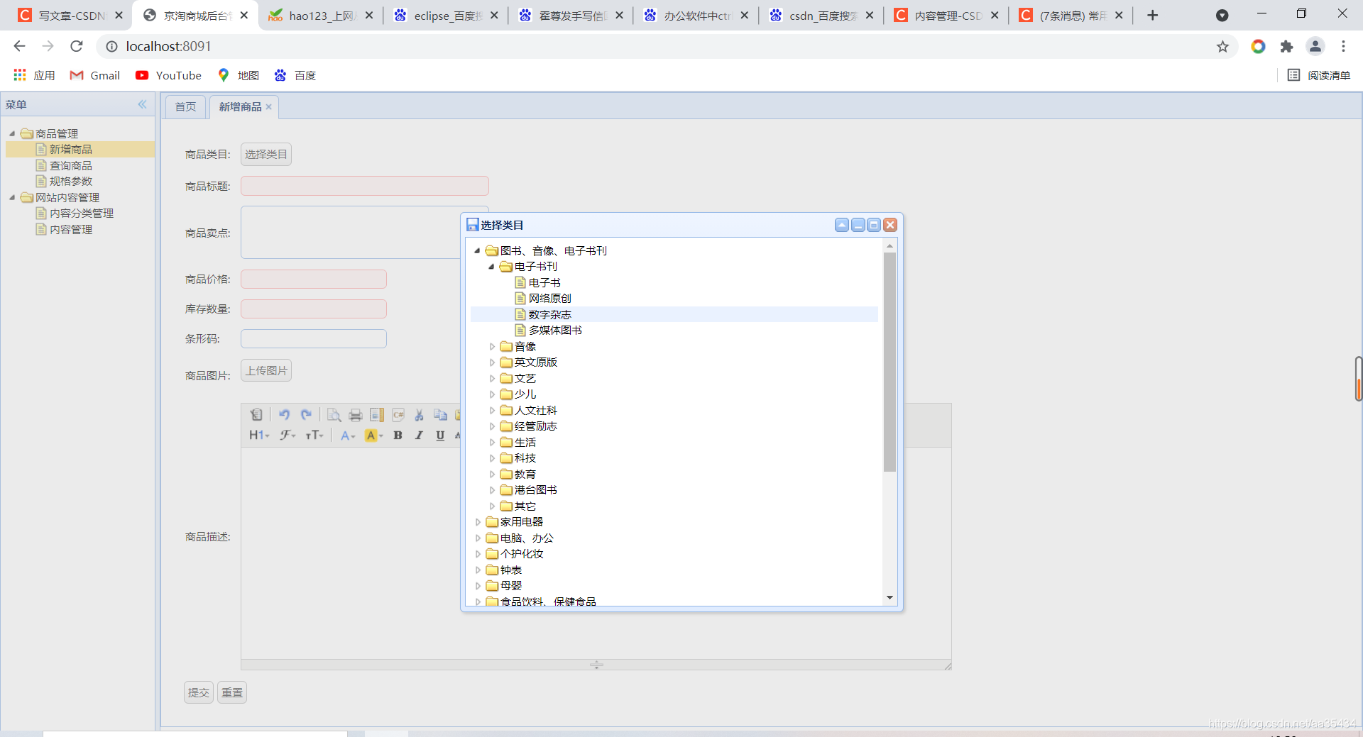This screenshot has width=1363, height=737.
Task: Click the undo arrow in editor toolbar
Action: [284, 415]
